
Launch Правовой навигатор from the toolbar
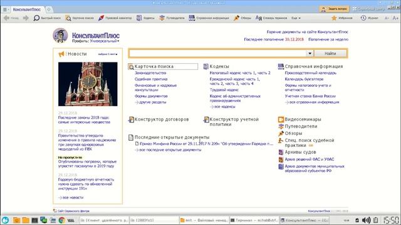pyautogui.click(x=115, y=18)
